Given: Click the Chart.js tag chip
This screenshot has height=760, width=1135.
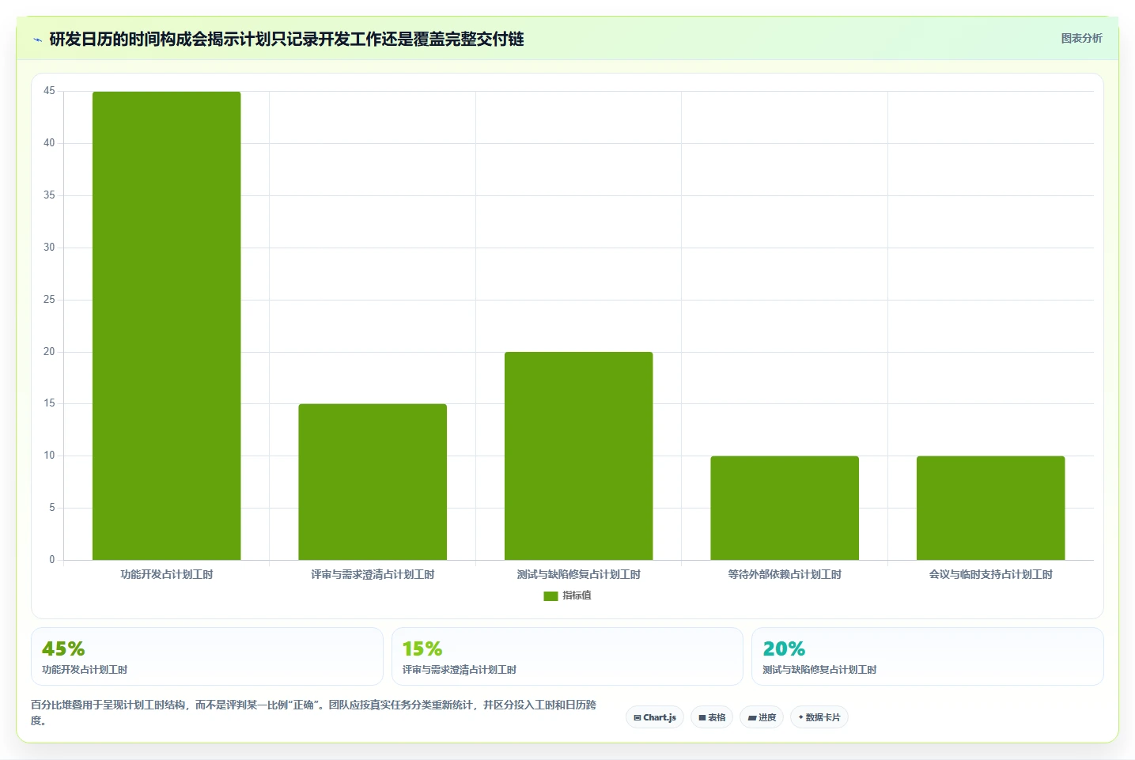Looking at the screenshot, I should pos(655,717).
